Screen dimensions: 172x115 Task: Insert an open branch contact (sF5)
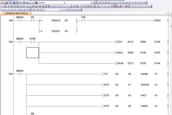pyautogui.click(x=12, y=6)
